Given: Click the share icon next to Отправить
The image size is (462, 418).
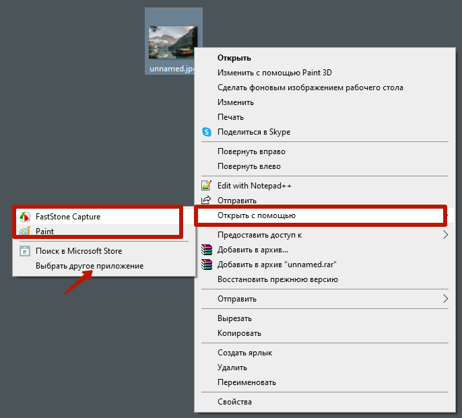Looking at the screenshot, I should tap(207, 200).
